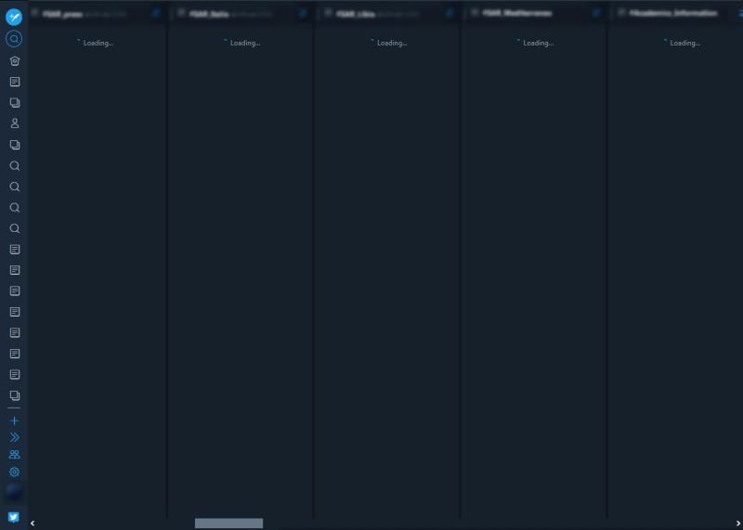Click the Mediterraneo column title
The height and width of the screenshot is (530, 743).
coord(517,14)
